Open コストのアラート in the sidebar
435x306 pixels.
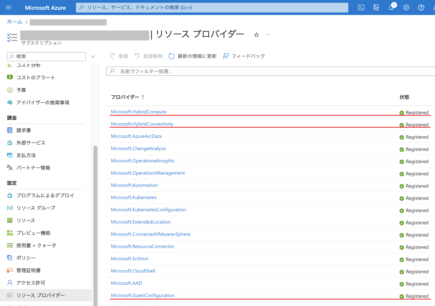[35, 77]
